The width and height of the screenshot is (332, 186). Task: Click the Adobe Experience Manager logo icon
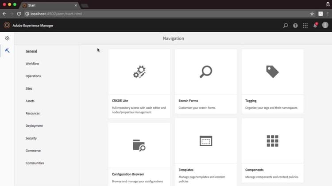pos(7,25)
